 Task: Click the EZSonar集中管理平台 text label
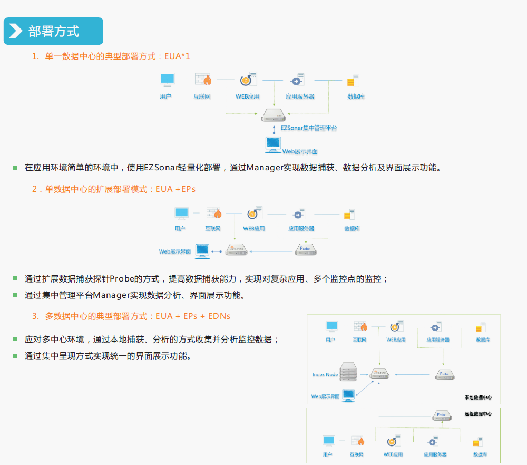click(309, 128)
